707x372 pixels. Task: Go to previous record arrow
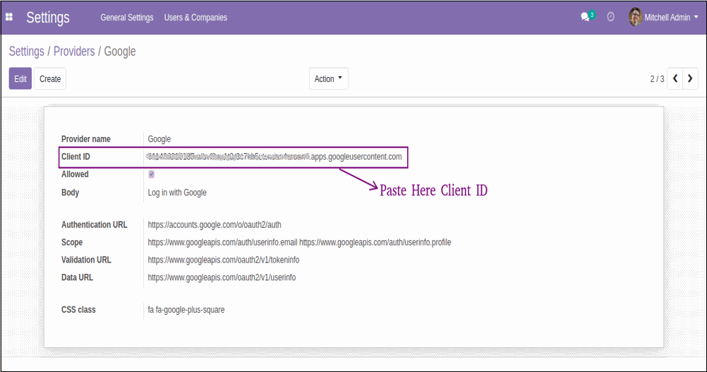[675, 78]
